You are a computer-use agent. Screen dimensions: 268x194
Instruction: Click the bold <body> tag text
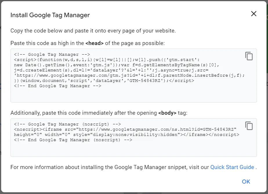167,113
